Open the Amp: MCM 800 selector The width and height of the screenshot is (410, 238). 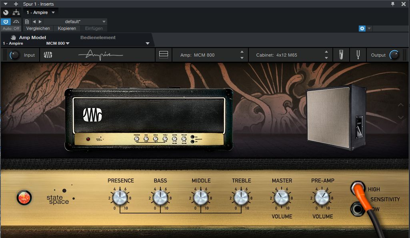tap(210, 55)
